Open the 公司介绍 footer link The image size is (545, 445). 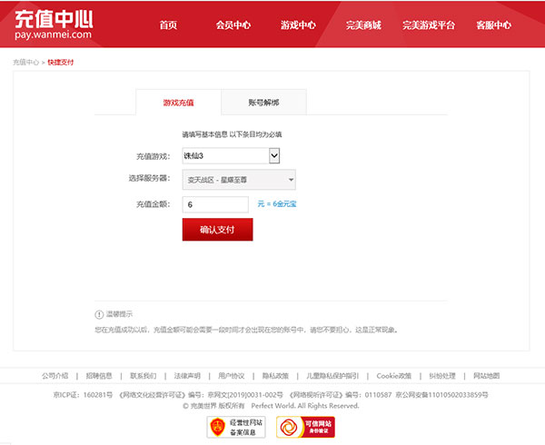coord(54,375)
